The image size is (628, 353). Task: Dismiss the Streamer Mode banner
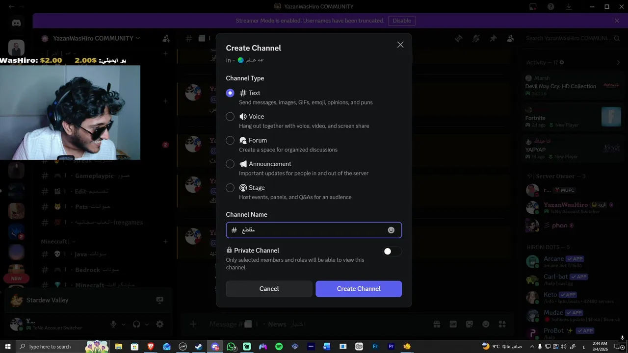pyautogui.click(x=617, y=21)
